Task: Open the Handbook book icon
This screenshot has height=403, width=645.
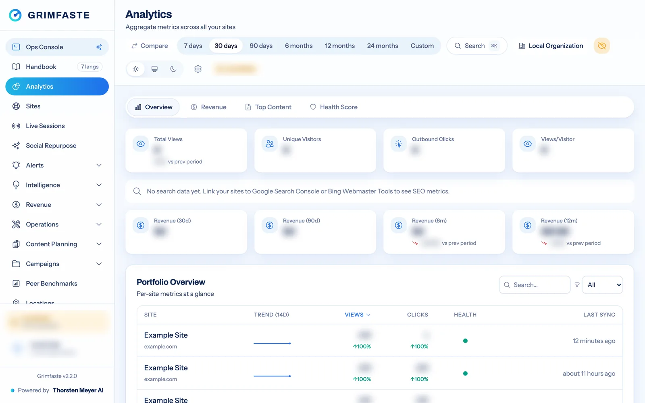Action: 16,67
